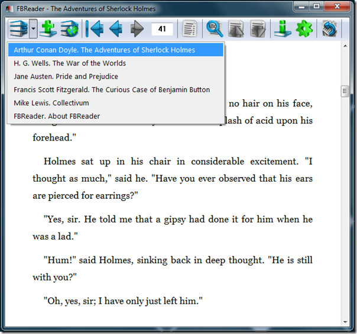Click the word "Hum!" in the paragraph

[60, 260]
